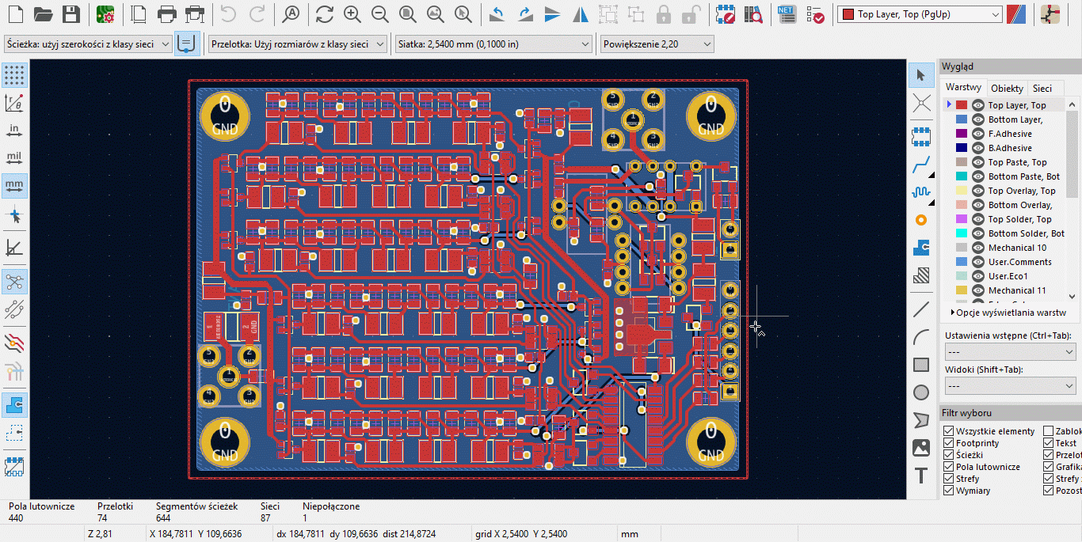Screen dimensions: 1082x542
Task: Hide the F.Adhesive layer with its eye icon
Action: point(978,134)
